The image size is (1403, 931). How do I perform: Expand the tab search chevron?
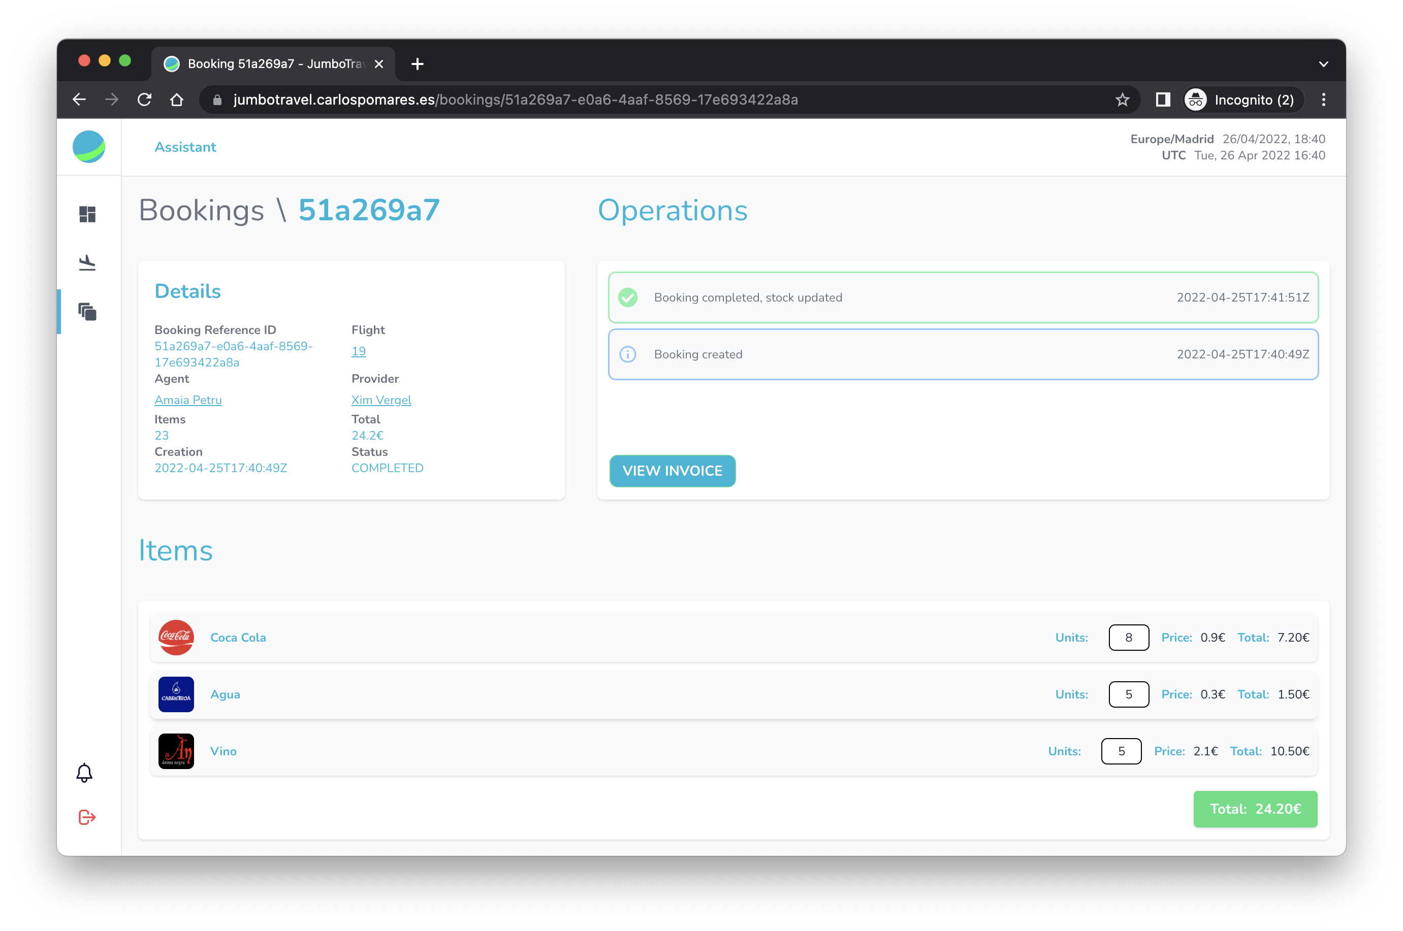coord(1323,64)
